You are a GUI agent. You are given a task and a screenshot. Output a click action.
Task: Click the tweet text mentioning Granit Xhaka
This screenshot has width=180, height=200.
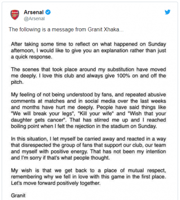pos(66,30)
